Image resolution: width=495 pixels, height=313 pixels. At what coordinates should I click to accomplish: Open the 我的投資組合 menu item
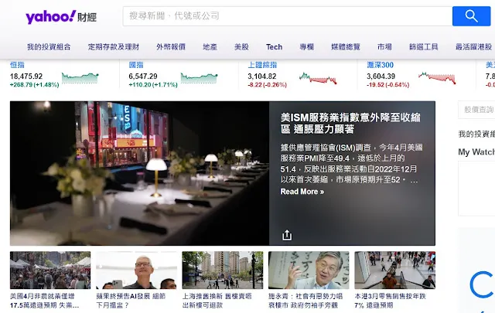49,47
